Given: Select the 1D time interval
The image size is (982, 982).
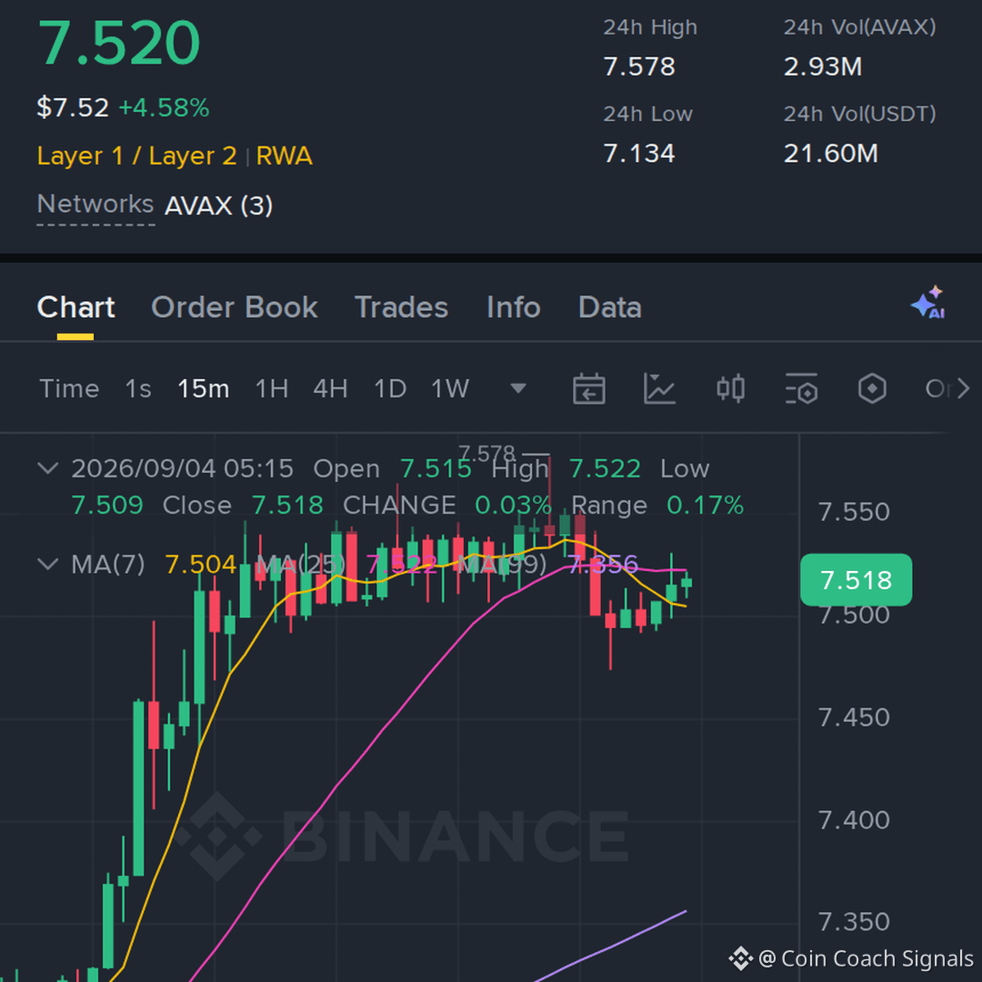Looking at the screenshot, I should (389, 389).
